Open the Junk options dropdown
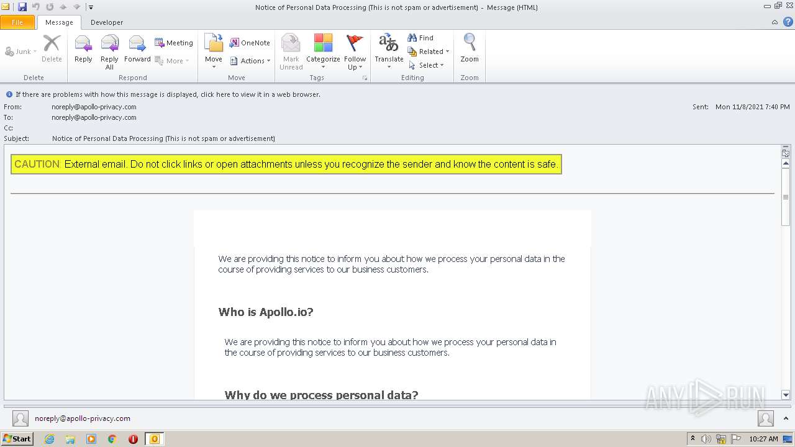This screenshot has width=795, height=447. coord(21,52)
